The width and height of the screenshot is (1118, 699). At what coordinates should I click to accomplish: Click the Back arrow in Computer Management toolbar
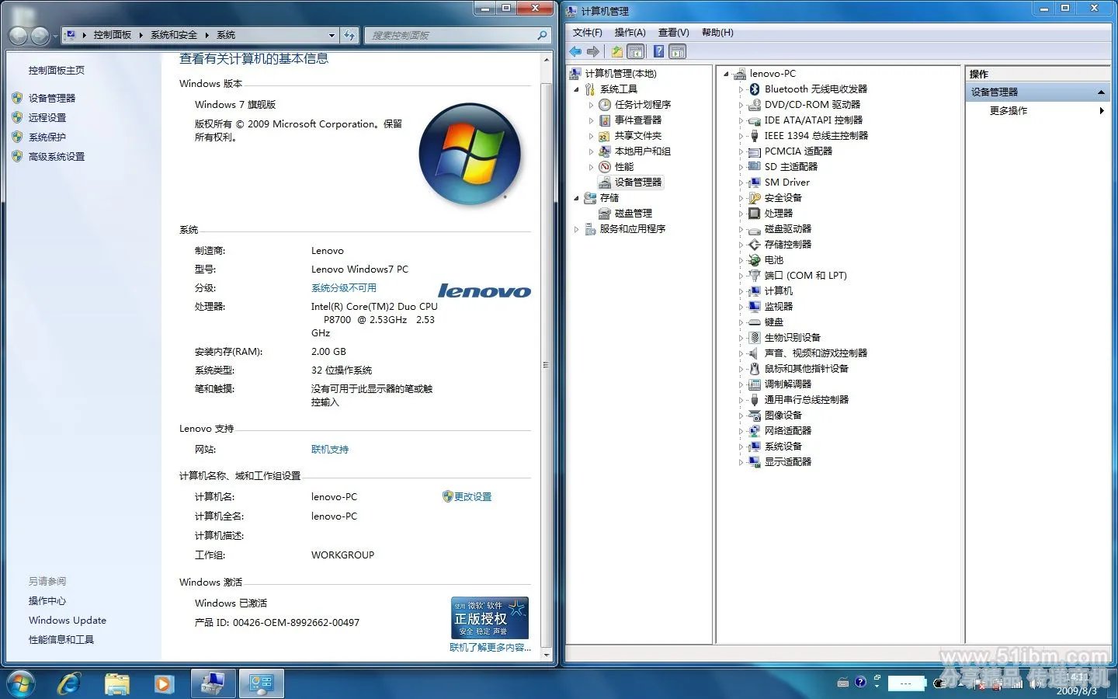click(575, 52)
